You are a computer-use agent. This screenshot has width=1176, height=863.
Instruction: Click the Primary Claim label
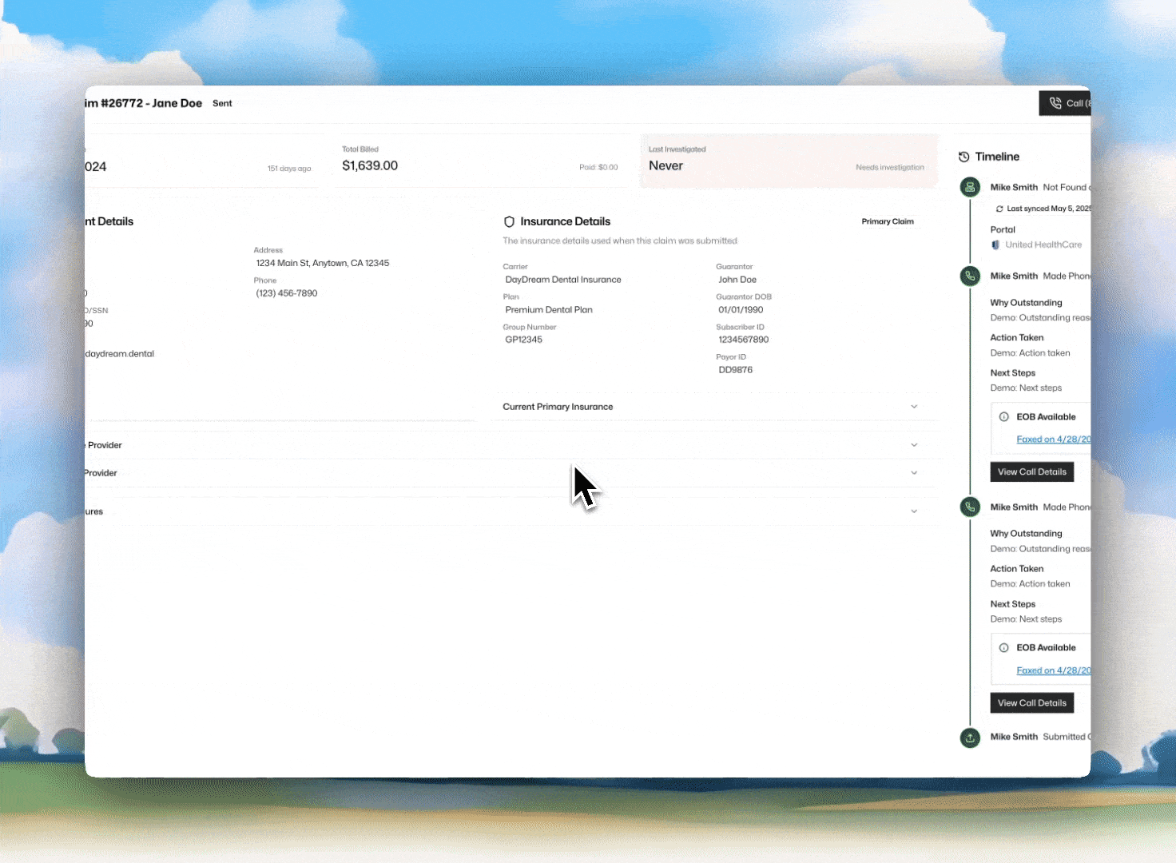coord(888,221)
